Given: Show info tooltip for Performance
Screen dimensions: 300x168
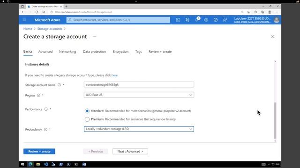Looking at the screenshot, I should pos(46,109).
